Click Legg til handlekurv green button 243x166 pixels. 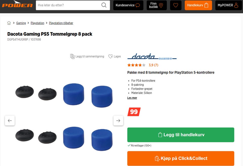[181, 135]
